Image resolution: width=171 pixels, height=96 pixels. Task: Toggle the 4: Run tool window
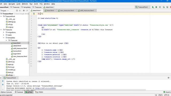click(29, 92)
